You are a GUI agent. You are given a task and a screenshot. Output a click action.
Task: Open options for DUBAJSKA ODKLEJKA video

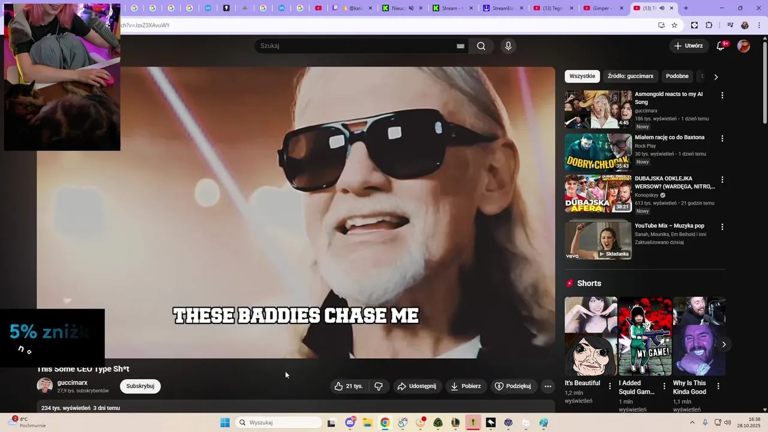pyautogui.click(x=722, y=180)
